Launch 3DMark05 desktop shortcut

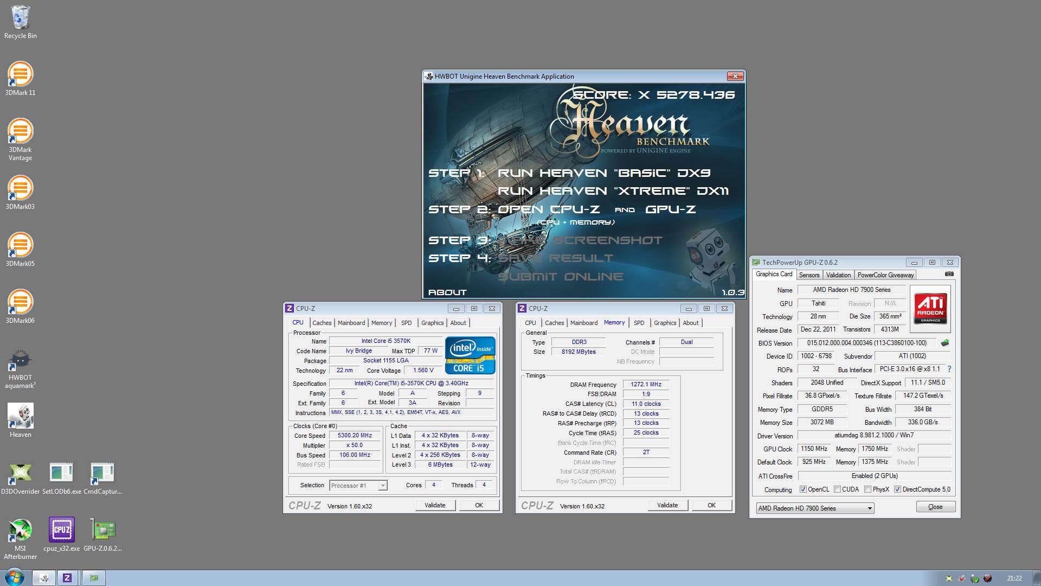pos(20,250)
